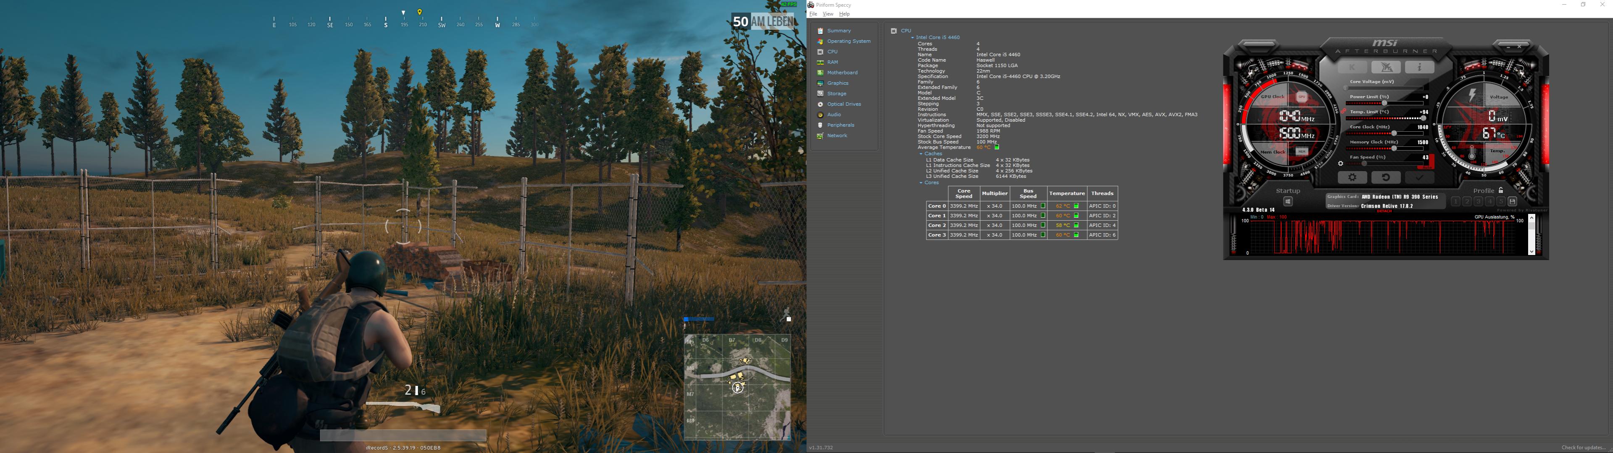The image size is (1613, 453).
Task: Open the File menu in Speccy
Action: (813, 14)
